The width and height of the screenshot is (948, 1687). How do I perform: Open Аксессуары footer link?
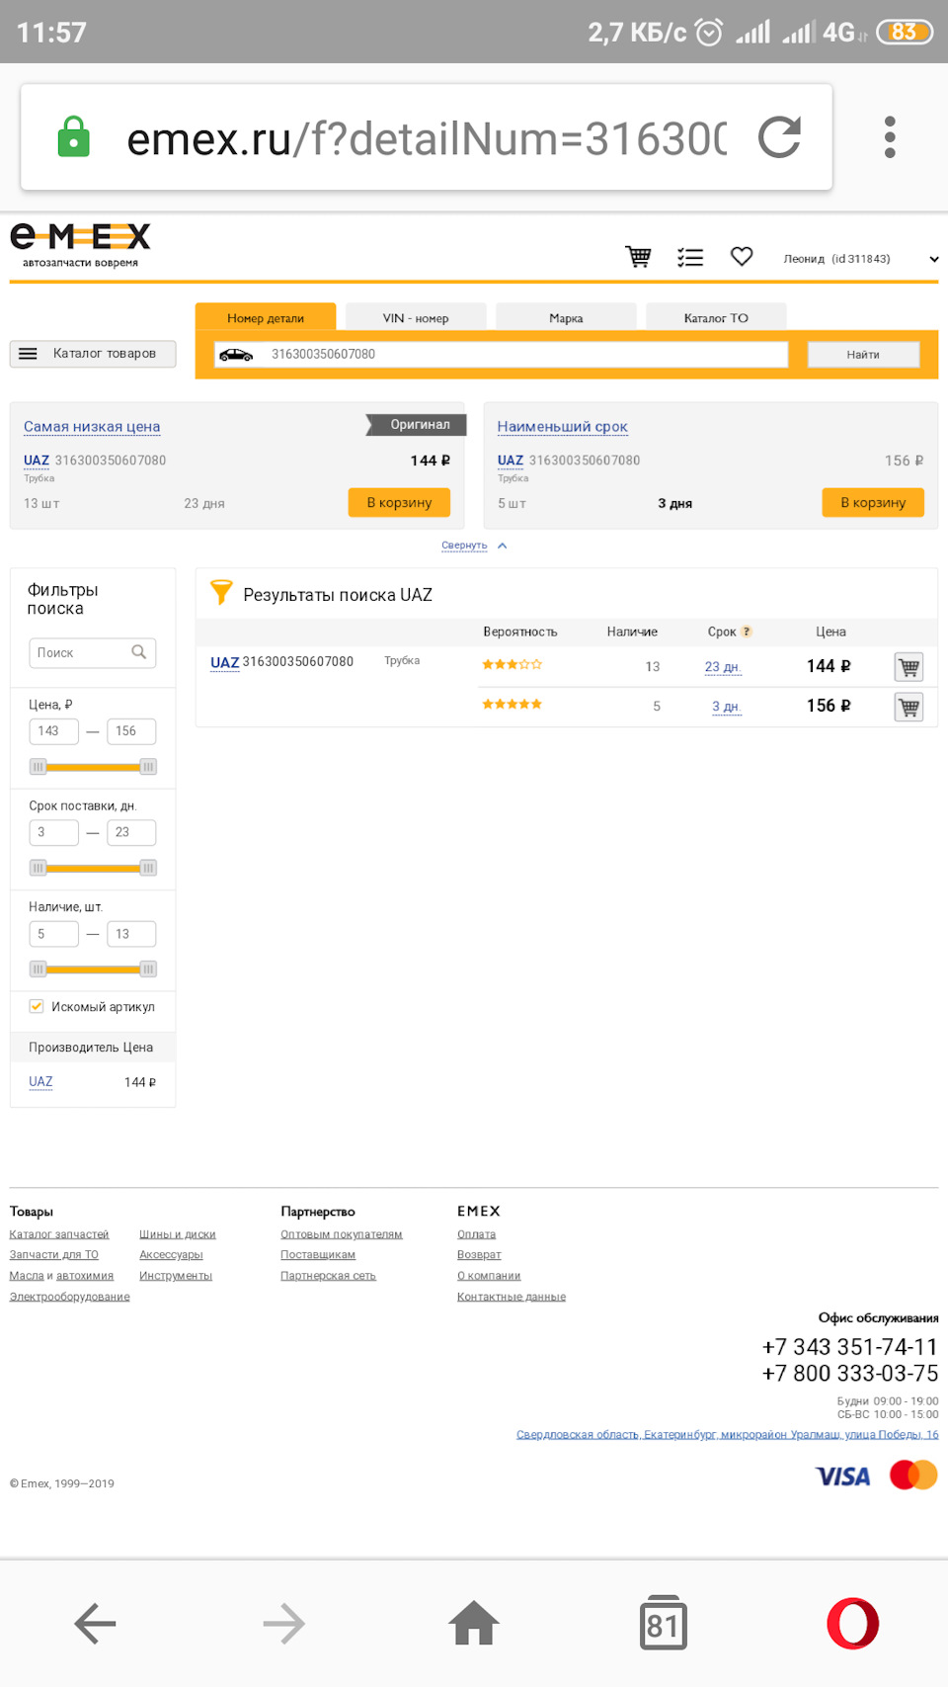[171, 1255]
